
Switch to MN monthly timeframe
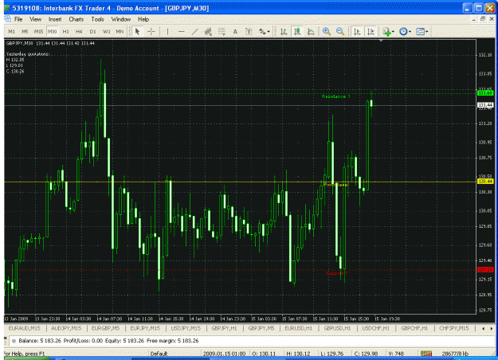120,31
